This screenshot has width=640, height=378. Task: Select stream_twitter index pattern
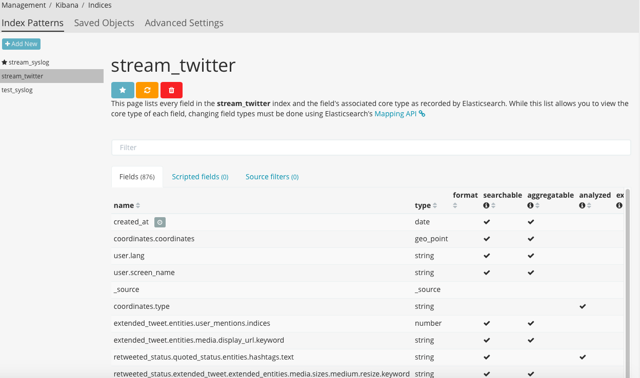(52, 76)
